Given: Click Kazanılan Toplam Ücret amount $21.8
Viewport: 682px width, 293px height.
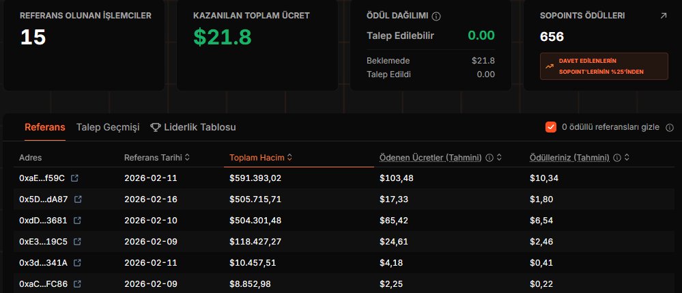Looking at the screenshot, I should point(223,37).
